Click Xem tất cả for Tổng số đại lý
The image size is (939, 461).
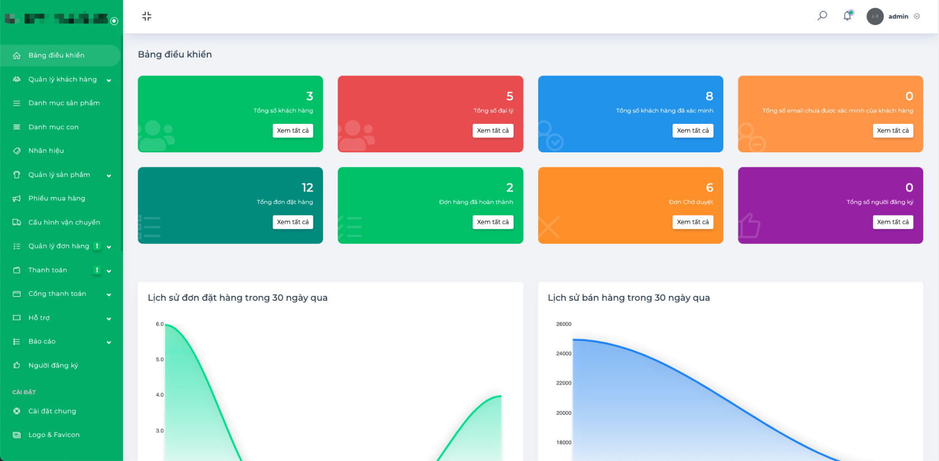click(x=493, y=131)
